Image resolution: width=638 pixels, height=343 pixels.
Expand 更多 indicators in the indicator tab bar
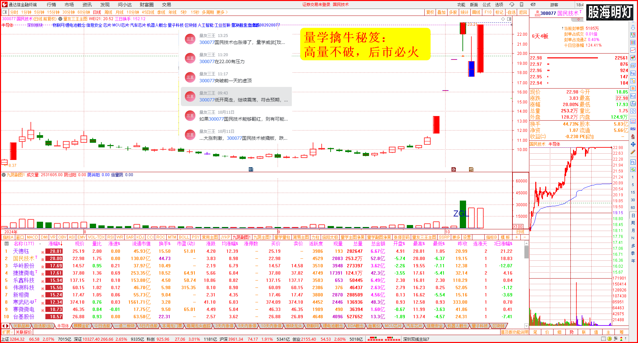pyautogui.click(x=456, y=237)
